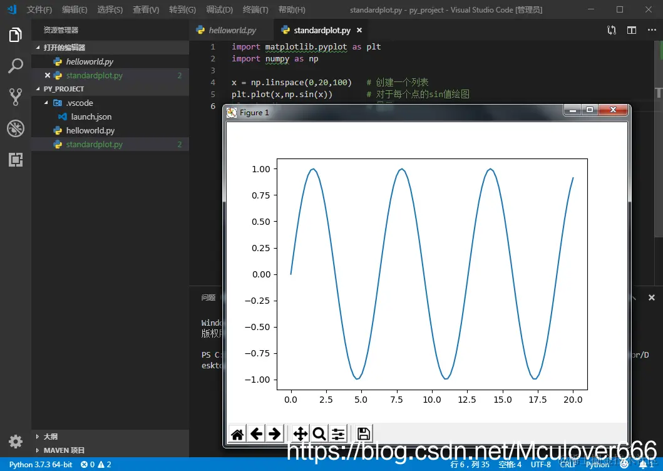Open the Debug view in activity bar
This screenshot has width=663, height=471.
coord(15,128)
